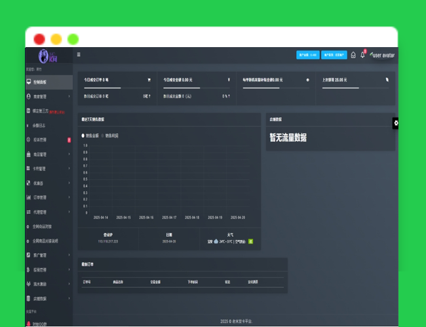Screen dimensions: 426x327
Task: Expand the 代理管理 sidebar menu
Action: point(48,212)
